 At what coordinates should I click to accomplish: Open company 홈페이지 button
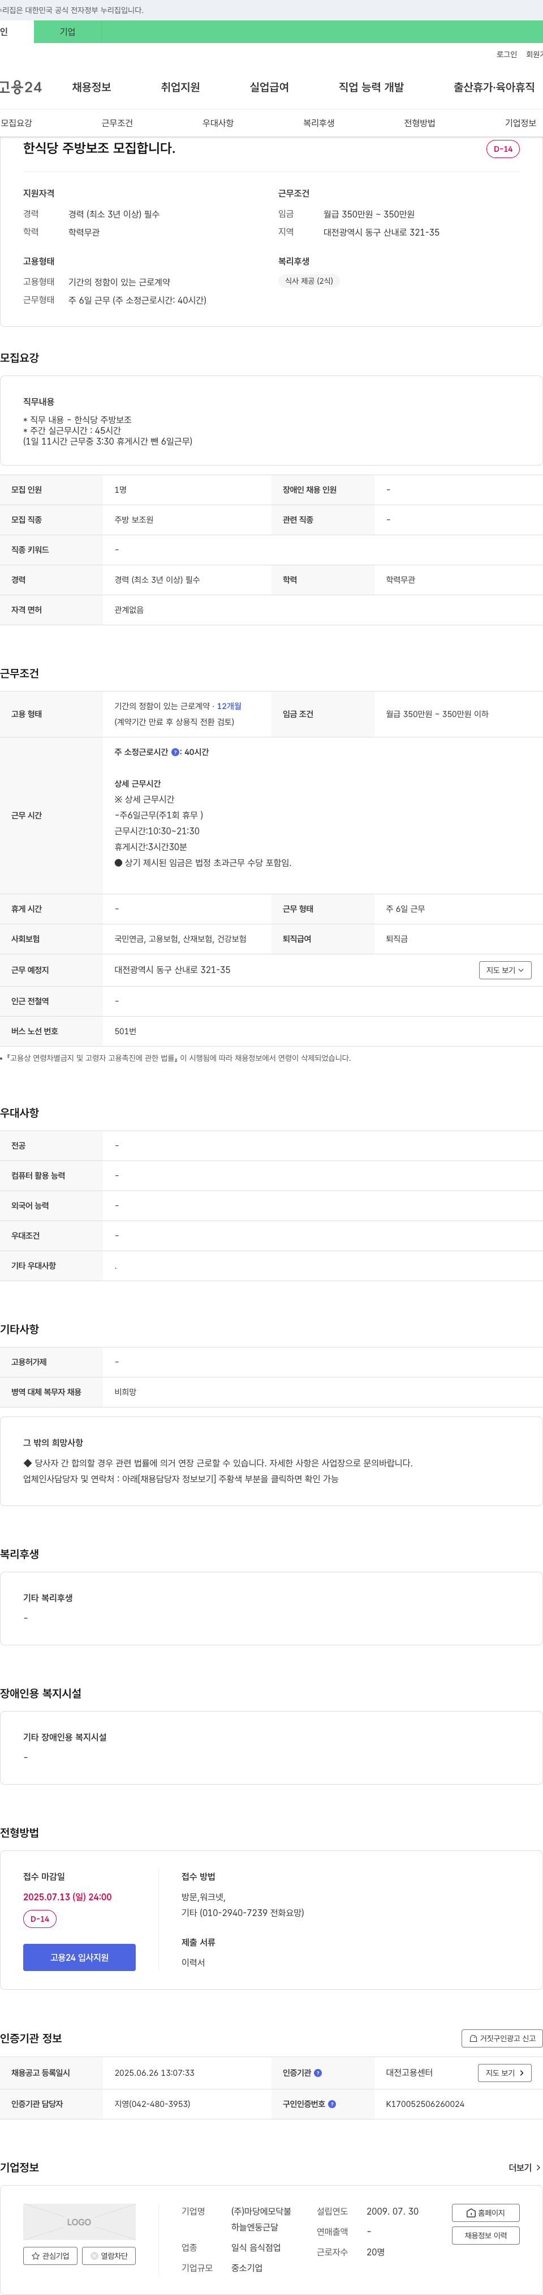[x=485, y=2213]
